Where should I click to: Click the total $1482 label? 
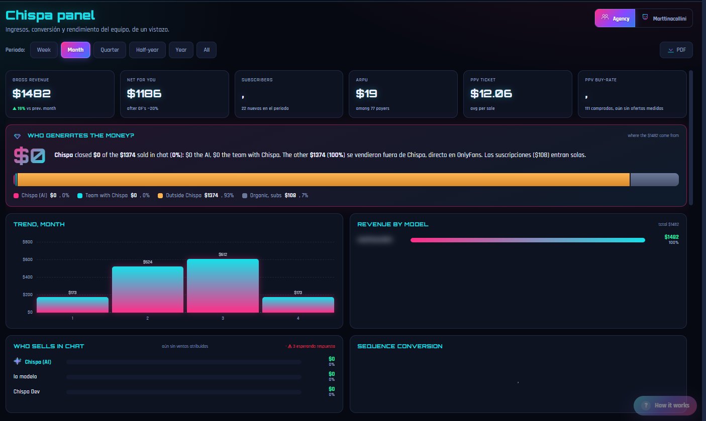coord(668,224)
